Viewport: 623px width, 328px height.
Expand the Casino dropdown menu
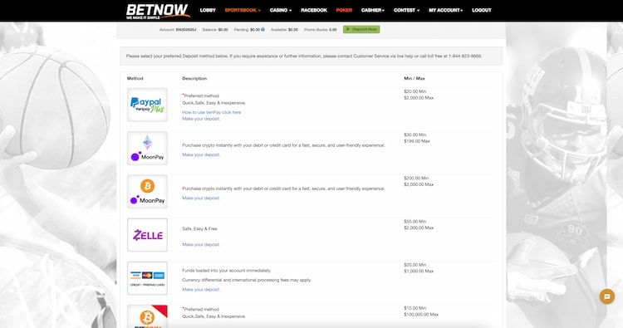281,10
